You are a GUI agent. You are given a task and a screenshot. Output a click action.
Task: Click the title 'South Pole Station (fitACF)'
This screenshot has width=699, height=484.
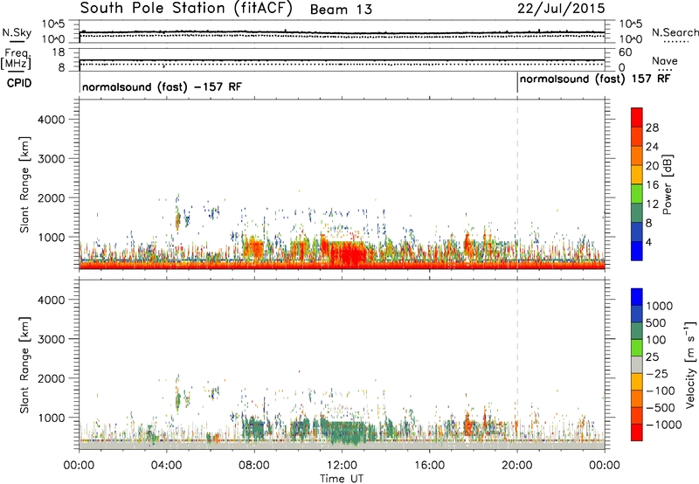(186, 9)
